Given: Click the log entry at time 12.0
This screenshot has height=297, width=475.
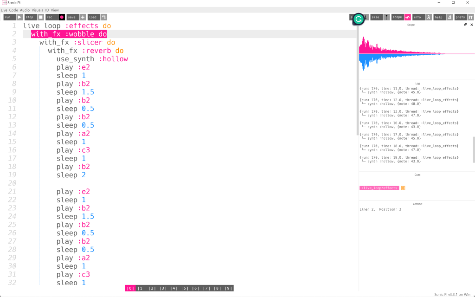Looking at the screenshot, I should click(409, 102).
